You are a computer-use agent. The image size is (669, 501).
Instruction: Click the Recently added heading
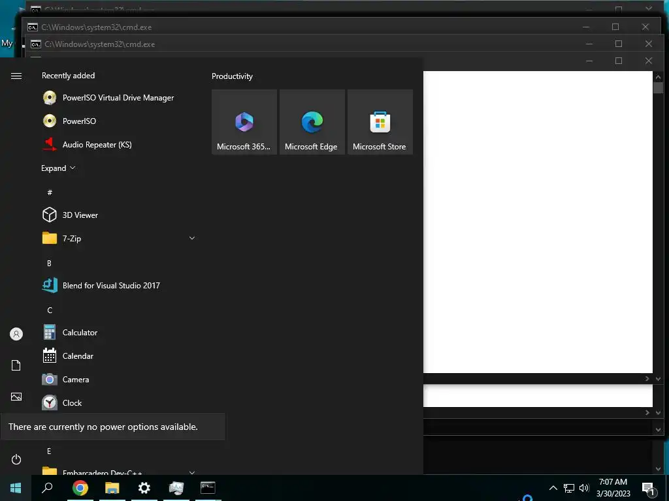coord(68,76)
